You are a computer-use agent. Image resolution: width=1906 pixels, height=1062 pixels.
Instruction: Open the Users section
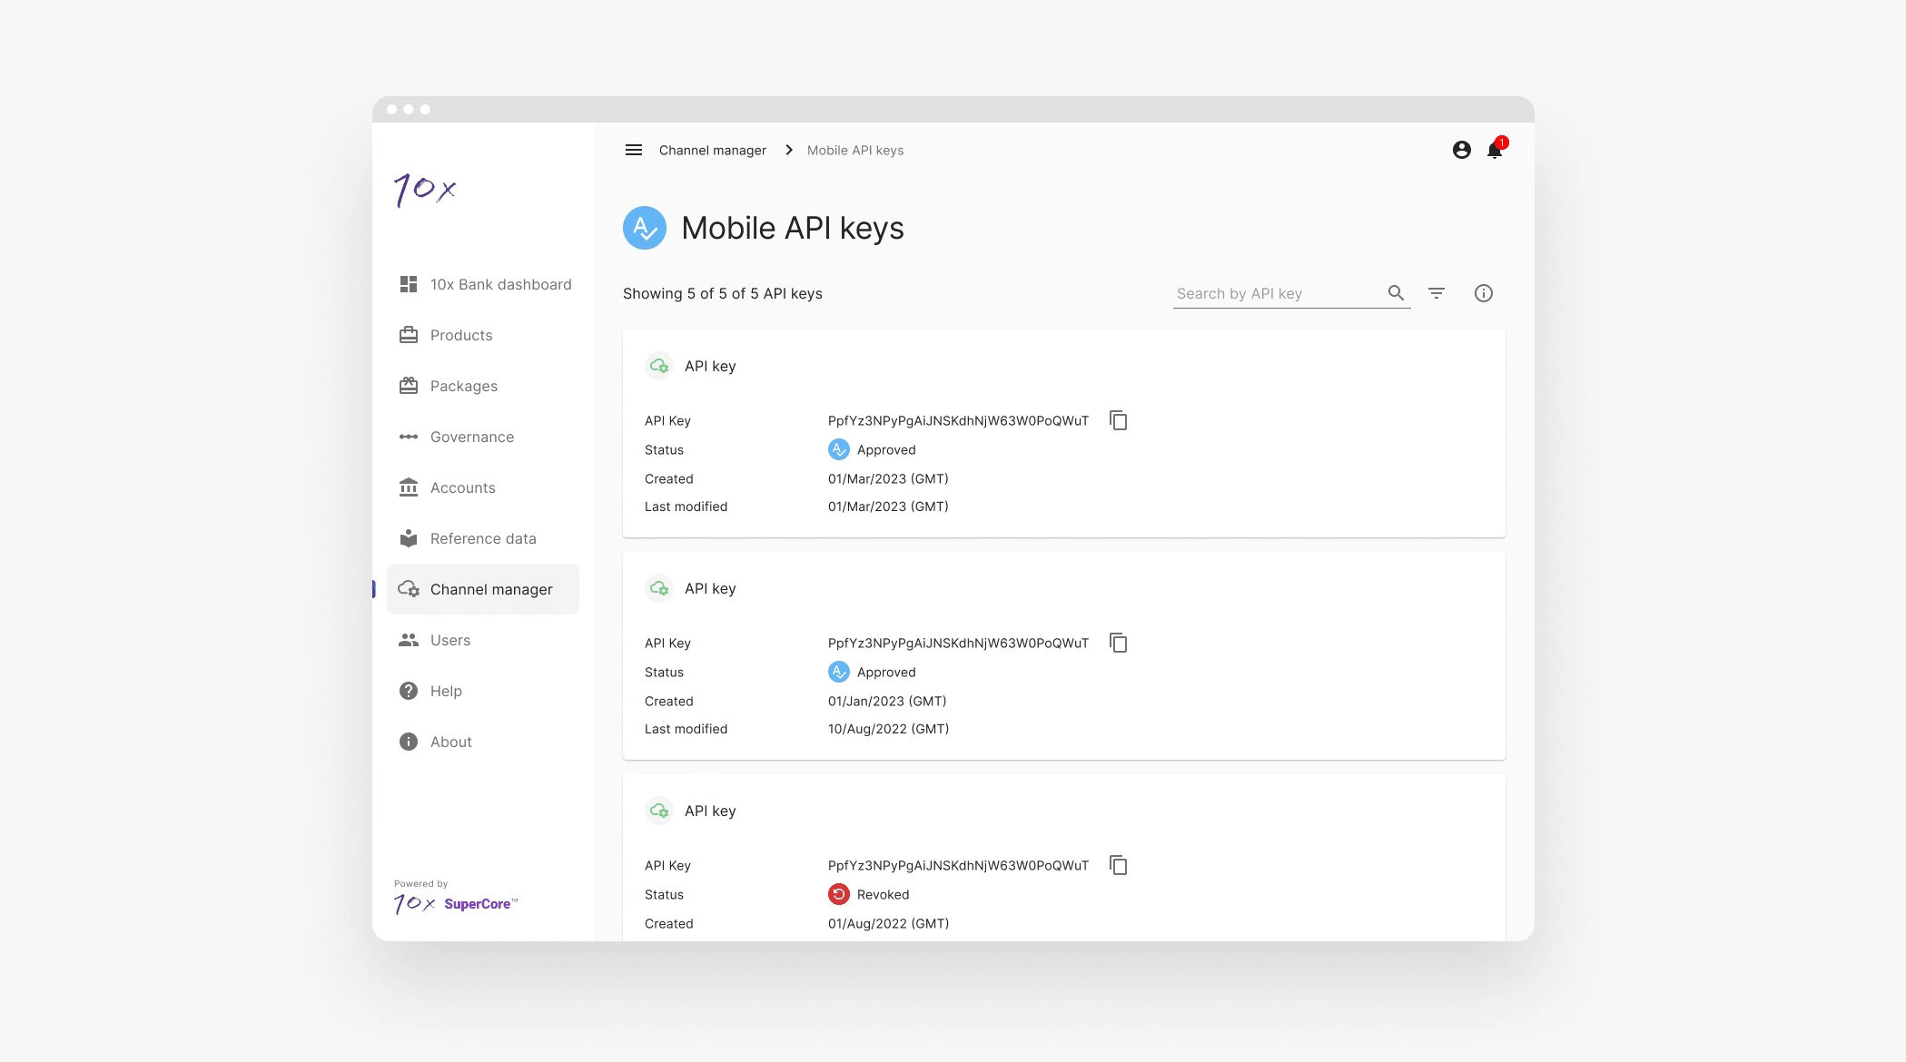[x=449, y=640]
